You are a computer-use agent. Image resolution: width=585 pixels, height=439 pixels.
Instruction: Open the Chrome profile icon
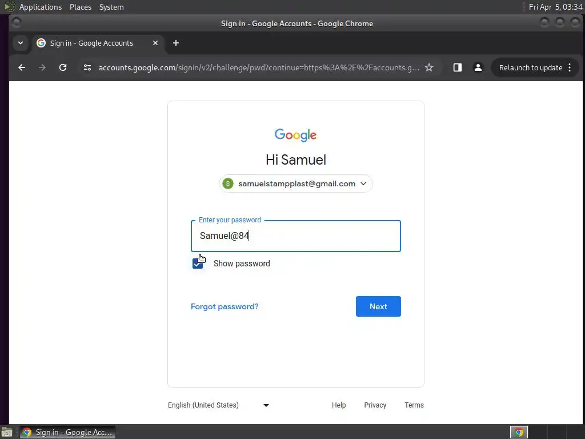click(478, 67)
